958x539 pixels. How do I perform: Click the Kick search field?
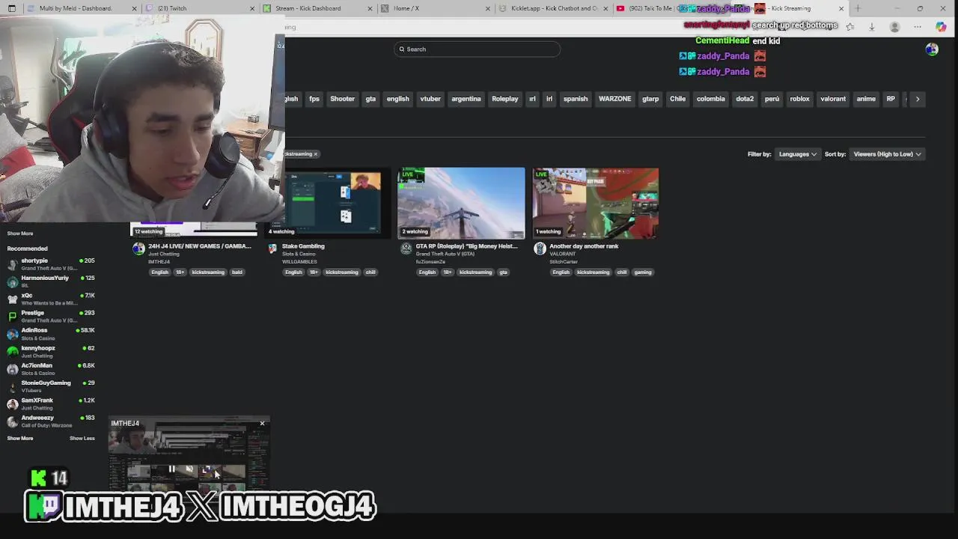pos(477,49)
